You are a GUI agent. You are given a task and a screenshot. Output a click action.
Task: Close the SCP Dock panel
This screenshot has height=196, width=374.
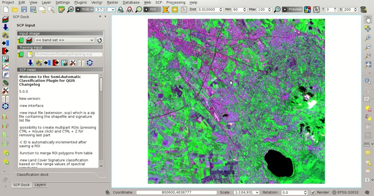click(x=106, y=17)
